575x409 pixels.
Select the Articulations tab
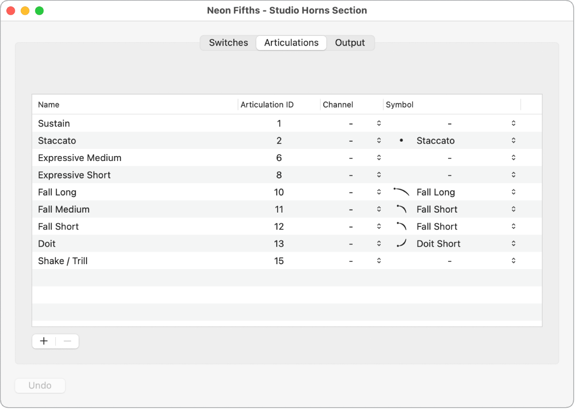click(291, 43)
